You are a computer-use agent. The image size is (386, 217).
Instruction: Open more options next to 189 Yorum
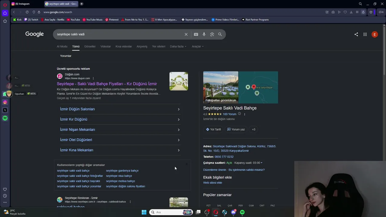(x=245, y=114)
